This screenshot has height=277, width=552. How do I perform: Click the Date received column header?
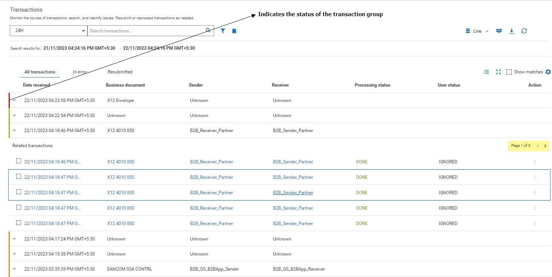(36, 85)
